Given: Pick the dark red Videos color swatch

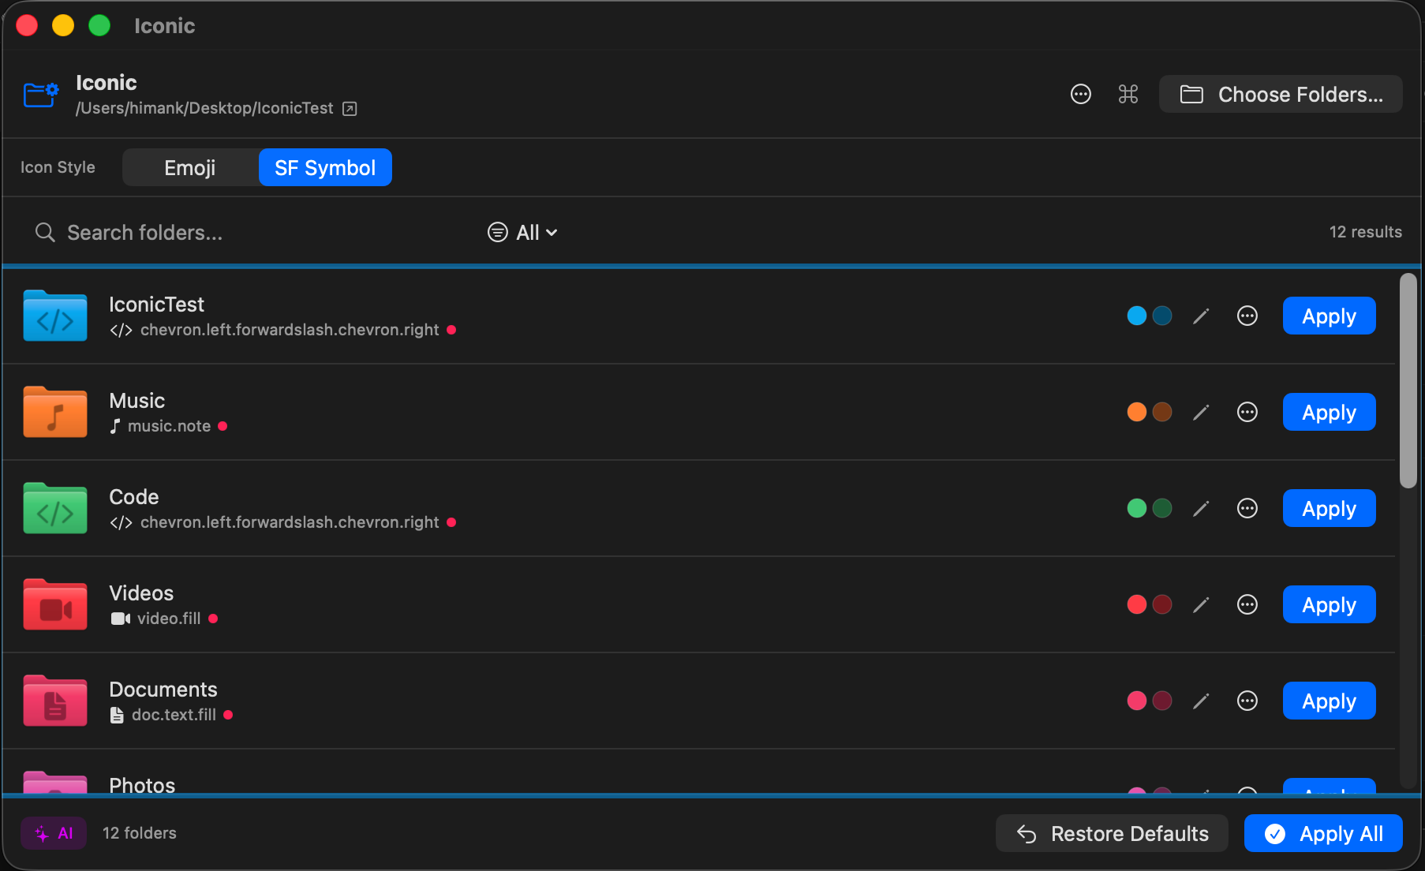Looking at the screenshot, I should [1162, 605].
